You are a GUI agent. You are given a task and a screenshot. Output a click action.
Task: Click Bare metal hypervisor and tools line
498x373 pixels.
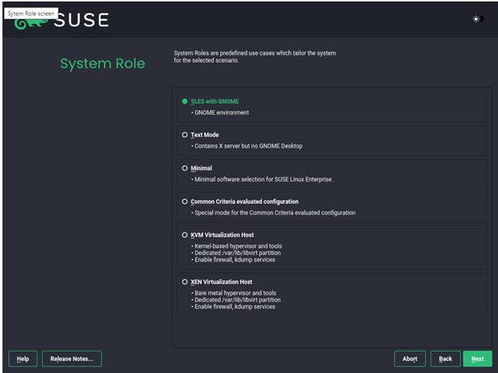235,292
